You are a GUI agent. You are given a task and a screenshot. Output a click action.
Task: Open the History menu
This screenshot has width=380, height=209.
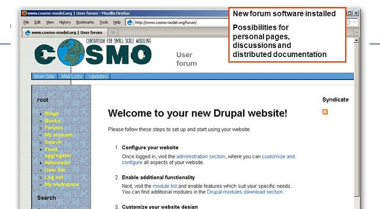pyautogui.click(x=65, y=22)
